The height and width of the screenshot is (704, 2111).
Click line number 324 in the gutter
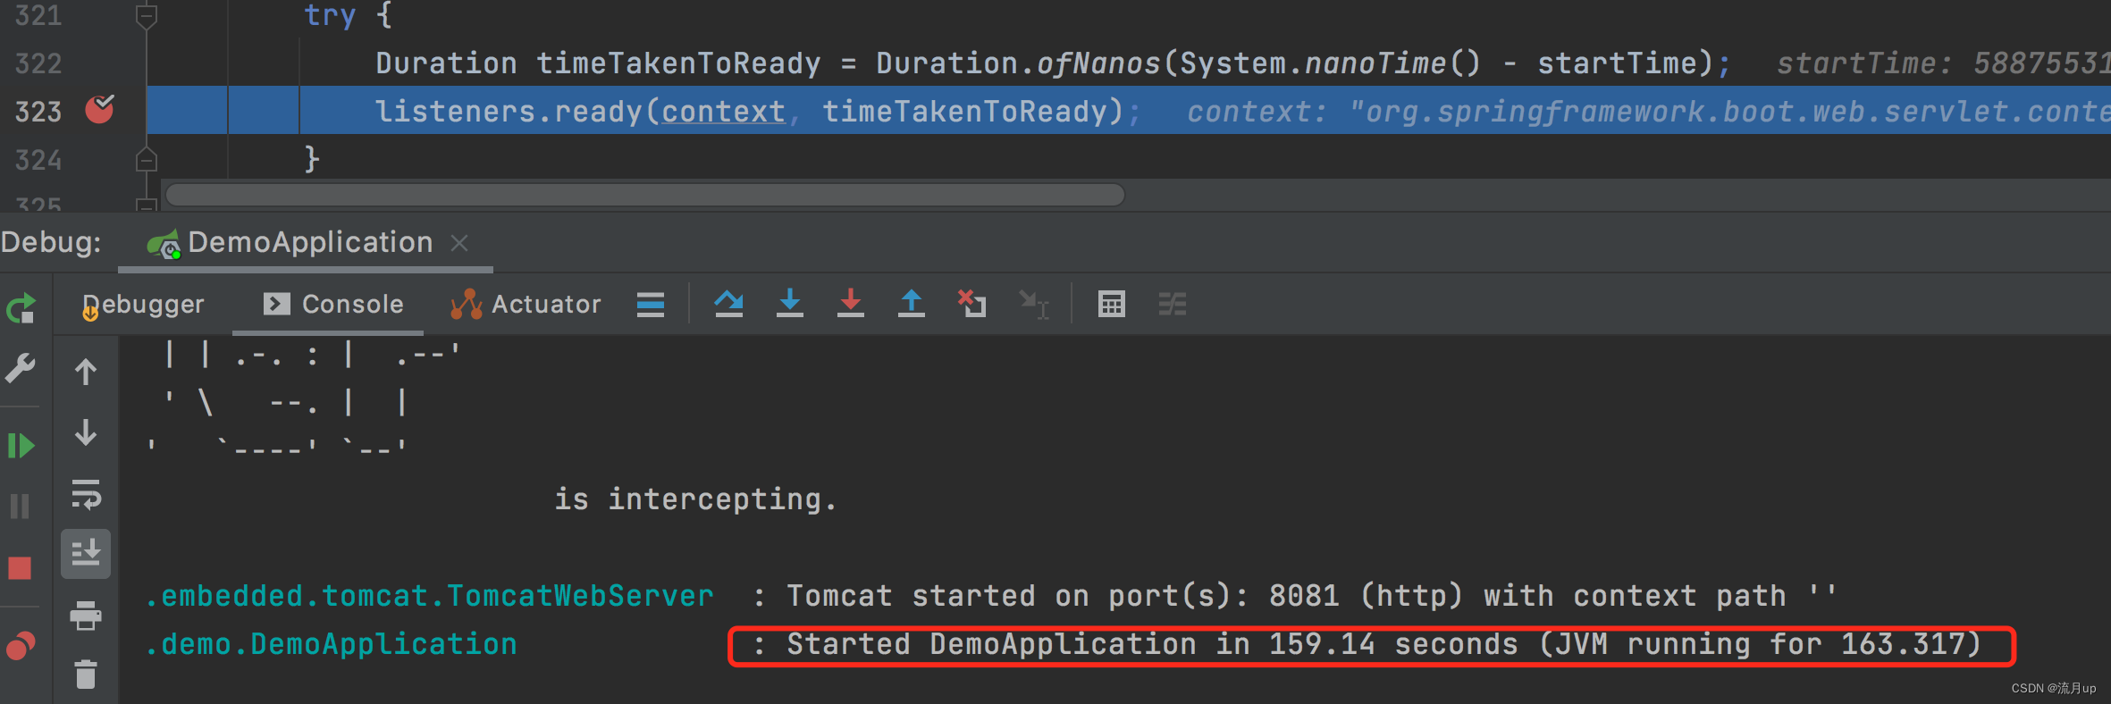click(x=38, y=160)
